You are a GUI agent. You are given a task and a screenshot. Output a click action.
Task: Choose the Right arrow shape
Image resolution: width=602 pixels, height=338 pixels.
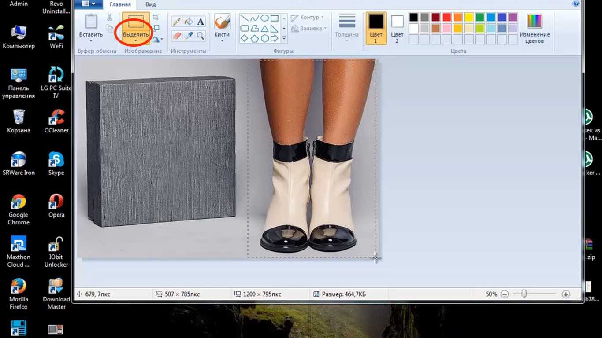(275, 39)
